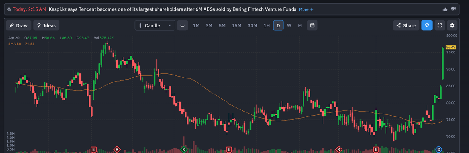
Task: Expand the Candle chart type dropdown
Action: click(x=155, y=25)
